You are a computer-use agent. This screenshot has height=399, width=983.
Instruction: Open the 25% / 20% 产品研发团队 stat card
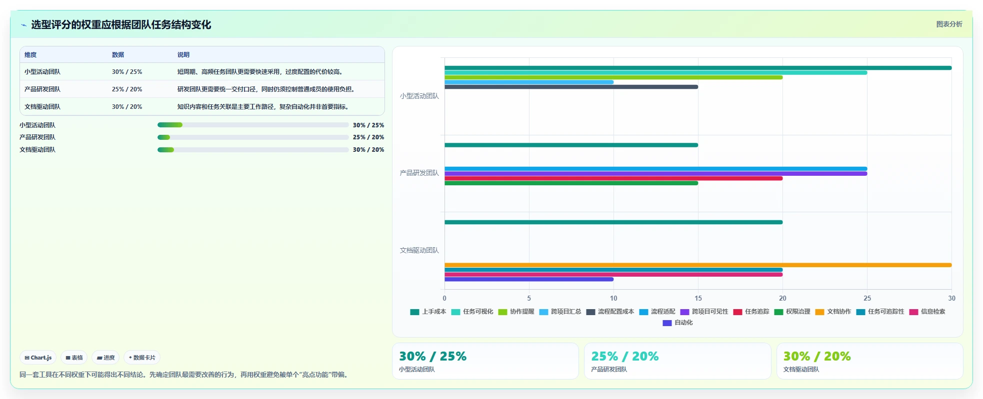677,361
